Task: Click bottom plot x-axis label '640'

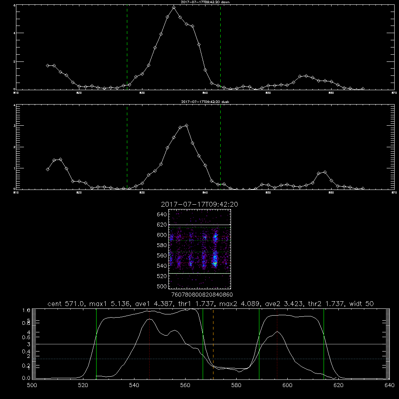Action: [x=389, y=385]
